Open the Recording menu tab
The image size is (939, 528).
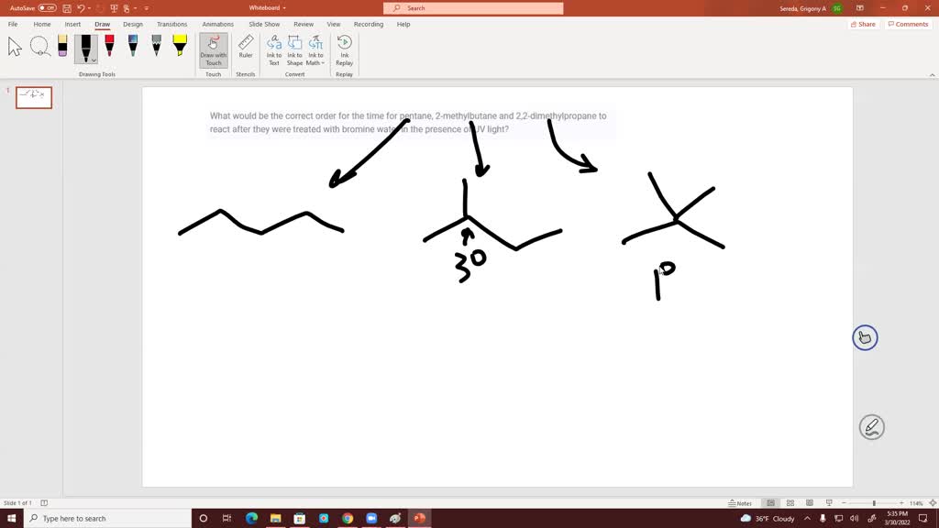pos(369,24)
